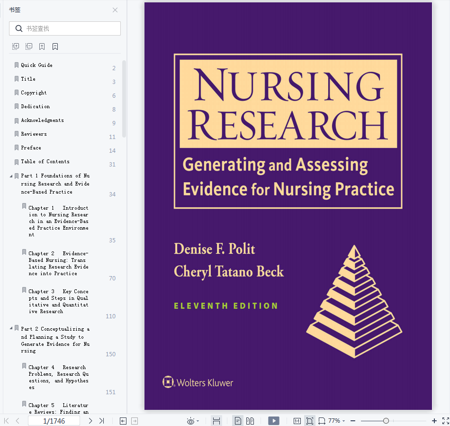Open the Dedication bookmark
450x426 pixels.
point(36,107)
